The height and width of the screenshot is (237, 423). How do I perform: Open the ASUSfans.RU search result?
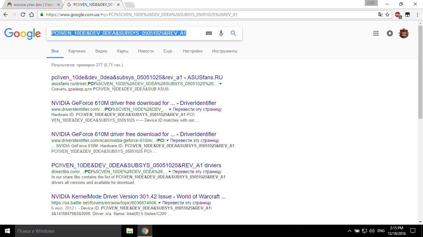pyautogui.click(x=137, y=77)
